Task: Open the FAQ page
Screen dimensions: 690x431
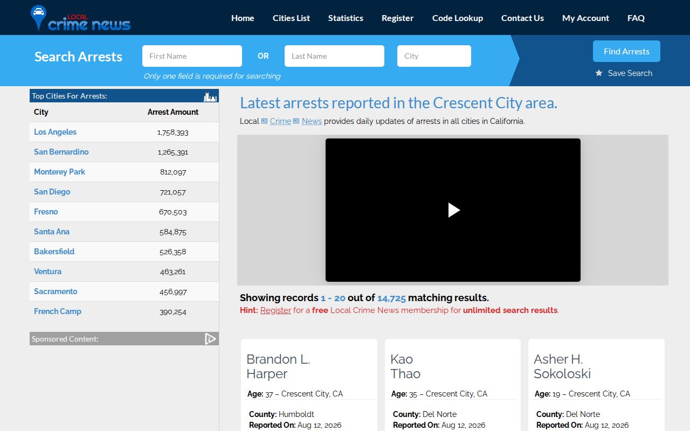Action: (636, 18)
